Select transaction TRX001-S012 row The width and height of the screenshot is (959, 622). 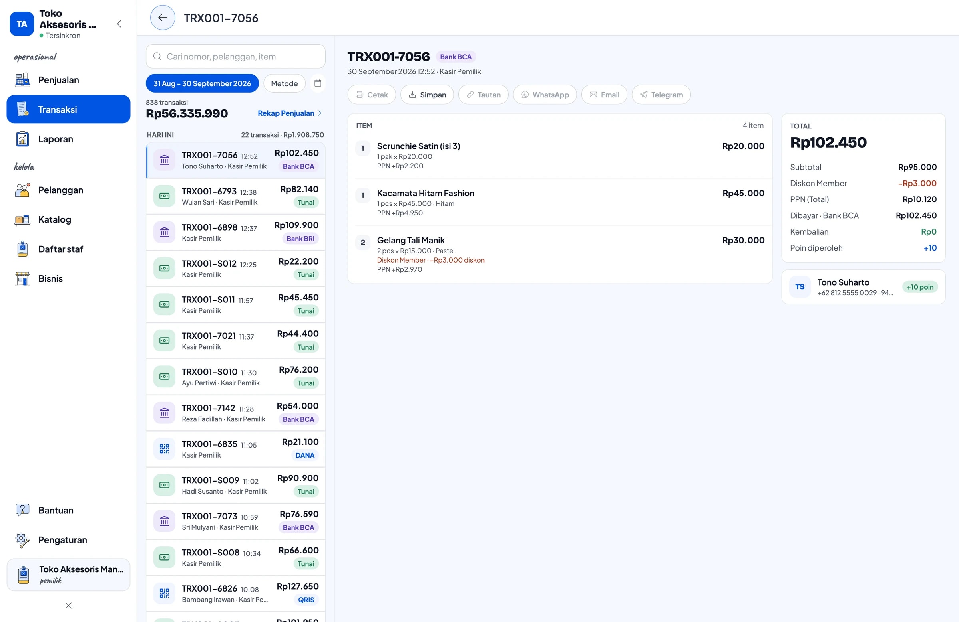(235, 269)
